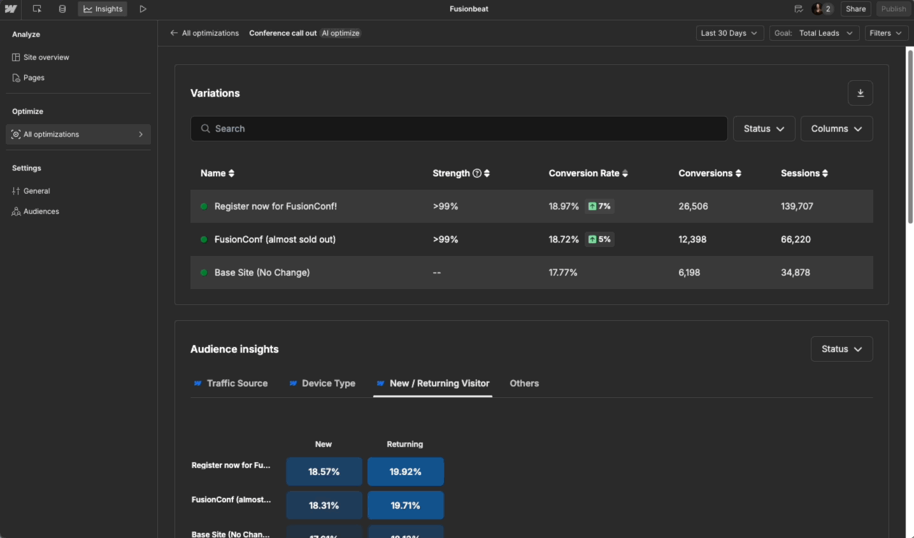Click the 139,707 sessions value
The height and width of the screenshot is (538, 914).
point(797,206)
